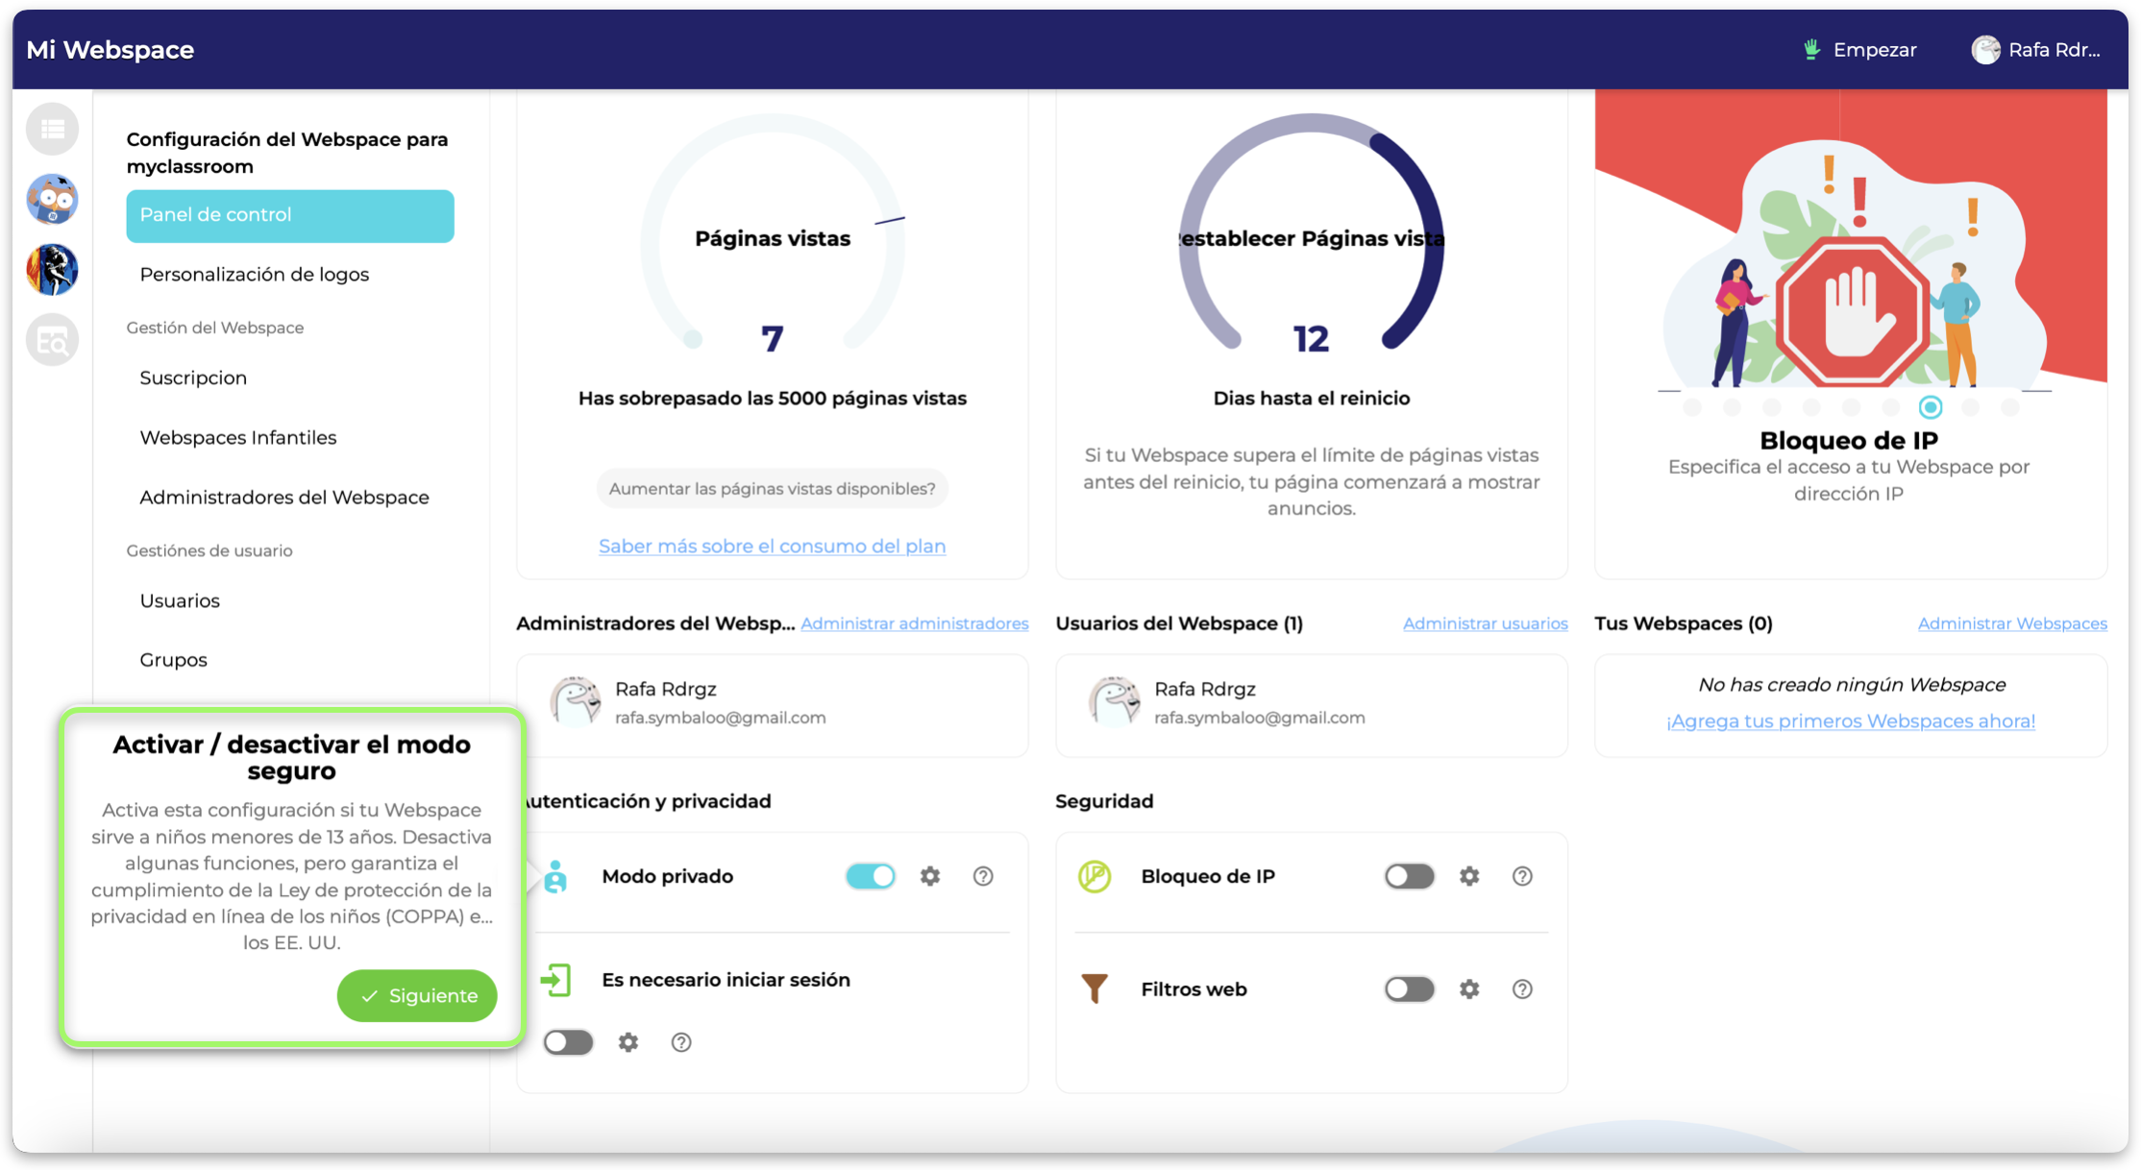The height and width of the screenshot is (1170, 2141).
Task: Click the Bloqueo de IP stop-sign illustration
Action: (1851, 312)
